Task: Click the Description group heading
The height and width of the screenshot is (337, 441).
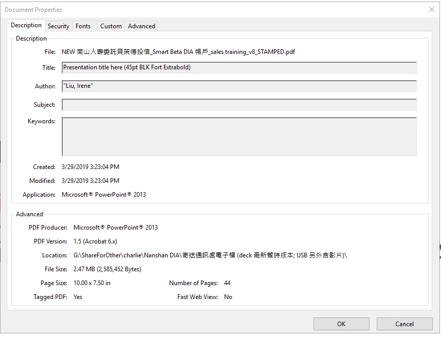Action: 31,39
